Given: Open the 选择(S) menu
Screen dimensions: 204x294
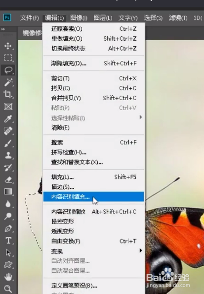Looking at the screenshot, I should 153,18.
